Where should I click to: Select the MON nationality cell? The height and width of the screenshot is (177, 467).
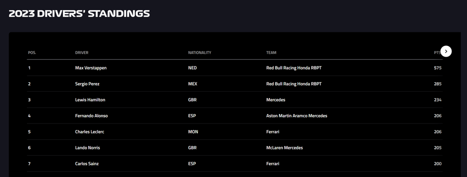[193, 132]
